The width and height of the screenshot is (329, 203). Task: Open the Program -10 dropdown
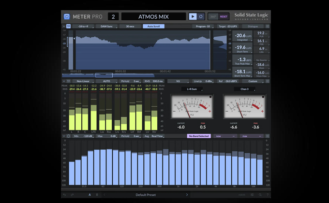[x=203, y=26]
